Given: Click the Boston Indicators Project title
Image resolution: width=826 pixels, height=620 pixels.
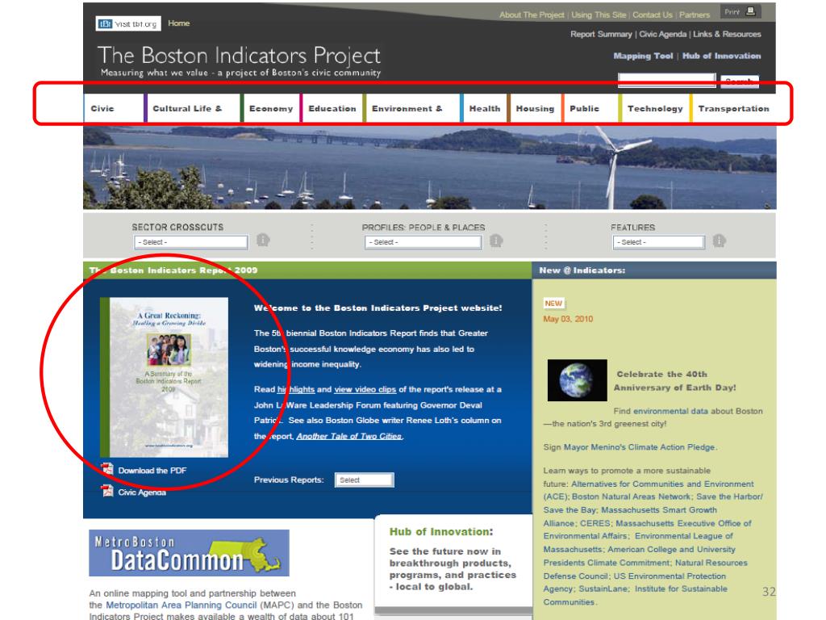Looking at the screenshot, I should pos(239,56).
